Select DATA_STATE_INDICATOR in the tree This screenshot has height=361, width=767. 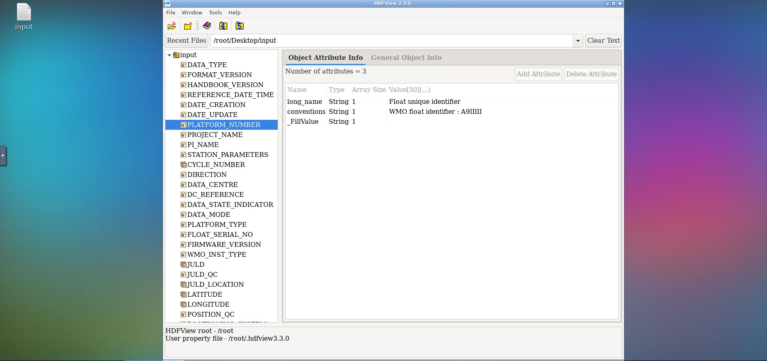coord(230,204)
